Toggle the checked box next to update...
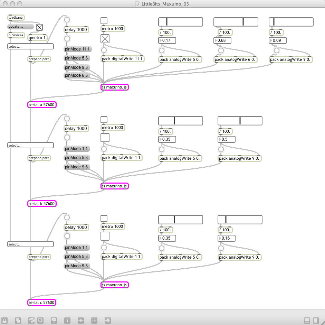 coord(39,27)
